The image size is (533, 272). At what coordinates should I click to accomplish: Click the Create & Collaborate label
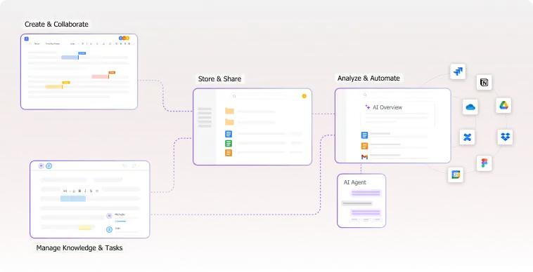tap(56, 24)
